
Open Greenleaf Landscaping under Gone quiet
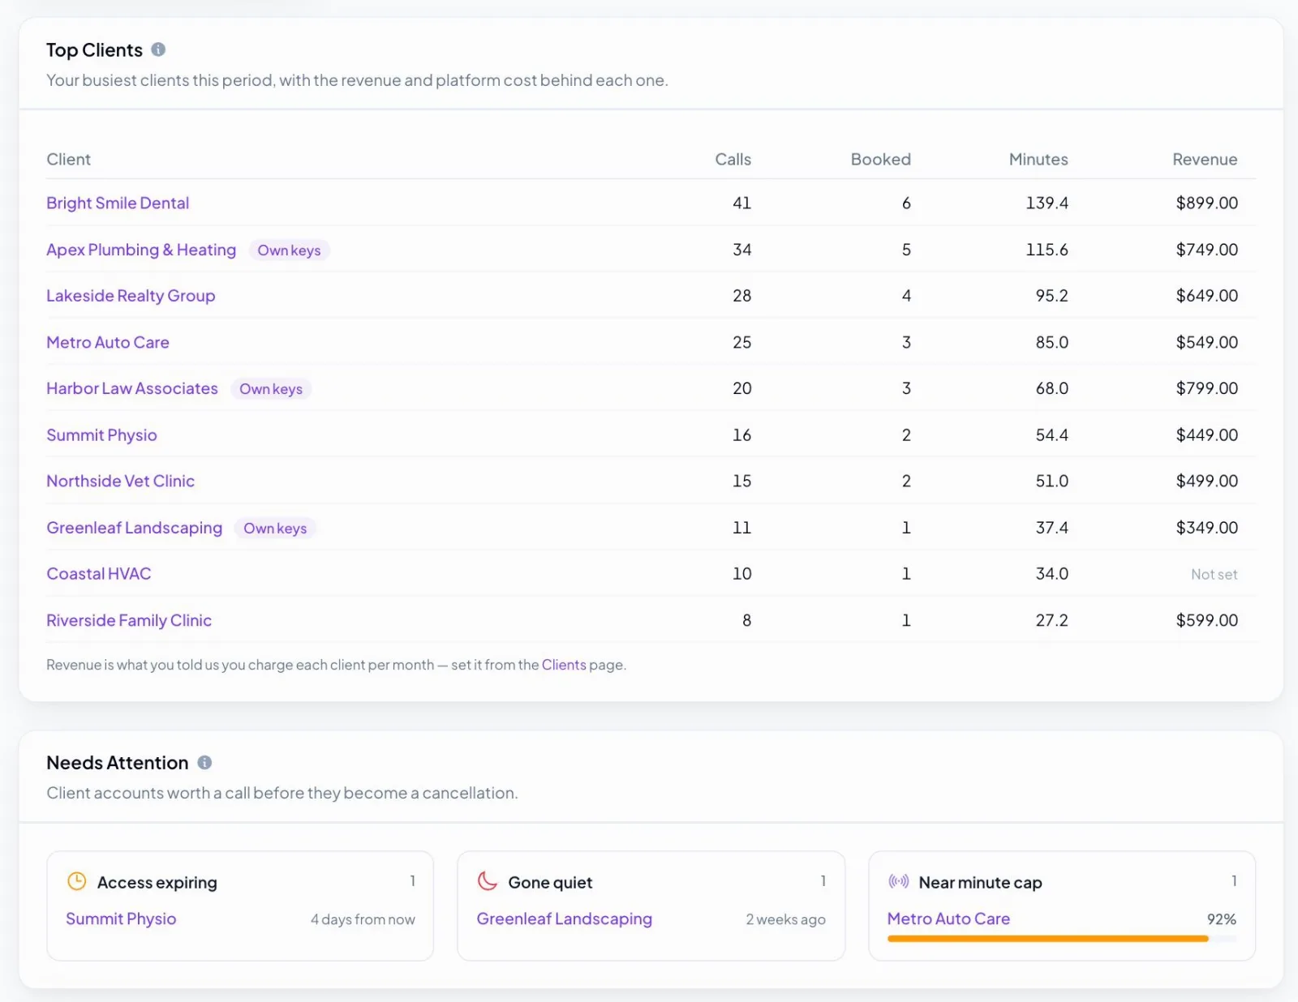tap(565, 918)
